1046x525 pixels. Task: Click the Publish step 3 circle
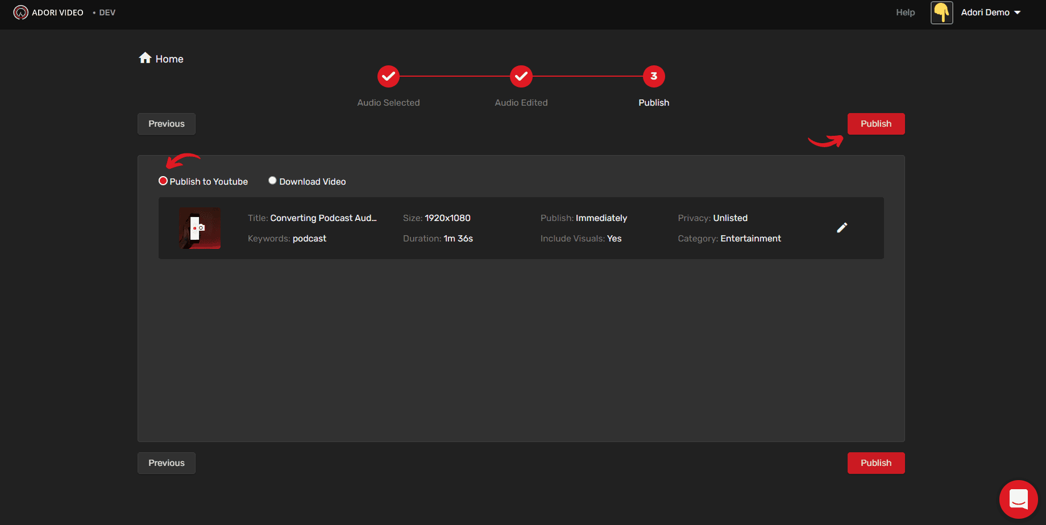653,76
